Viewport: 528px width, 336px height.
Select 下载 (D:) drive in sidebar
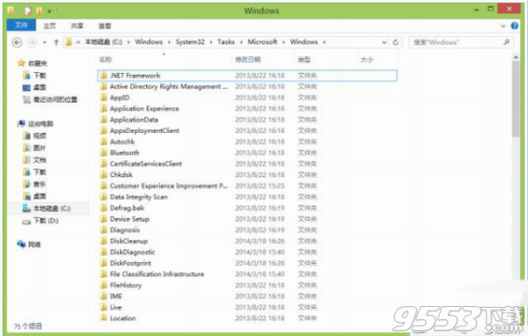(x=46, y=221)
